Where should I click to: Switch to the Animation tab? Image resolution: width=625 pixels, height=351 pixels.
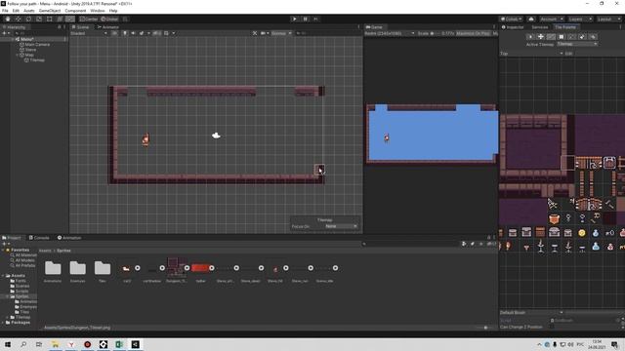coord(69,238)
